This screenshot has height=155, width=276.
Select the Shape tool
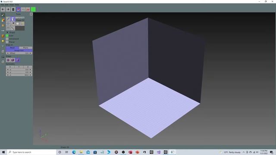13,19
